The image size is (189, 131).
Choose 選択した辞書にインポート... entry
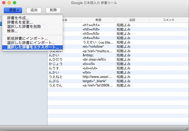click(32, 43)
